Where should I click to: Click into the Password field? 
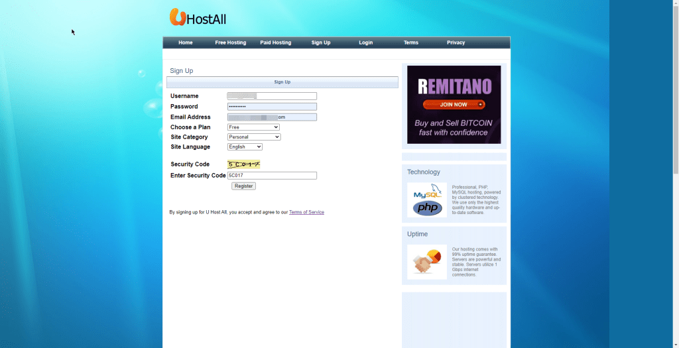pyautogui.click(x=272, y=107)
